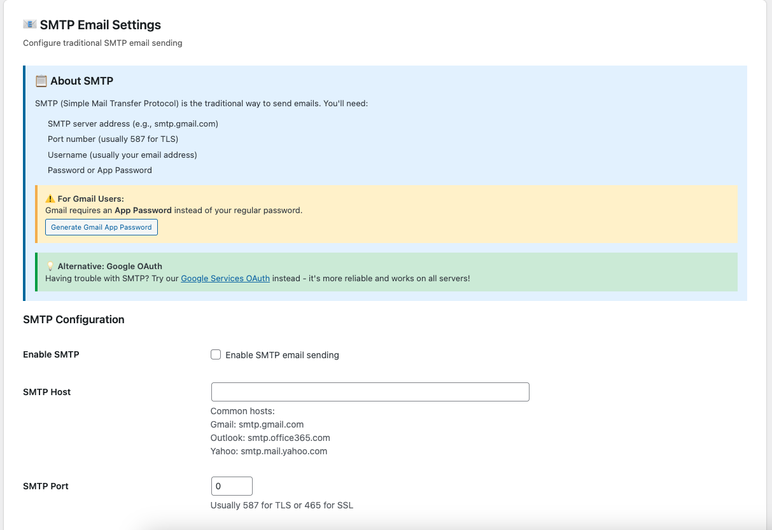Enable SMTP email sending
The height and width of the screenshot is (530, 772).
tap(216, 354)
